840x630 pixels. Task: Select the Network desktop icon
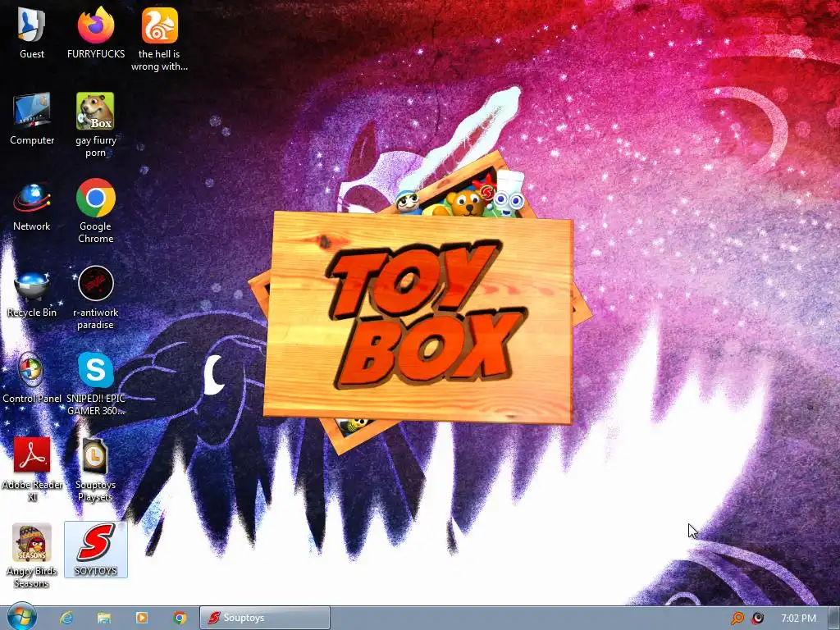32,206
